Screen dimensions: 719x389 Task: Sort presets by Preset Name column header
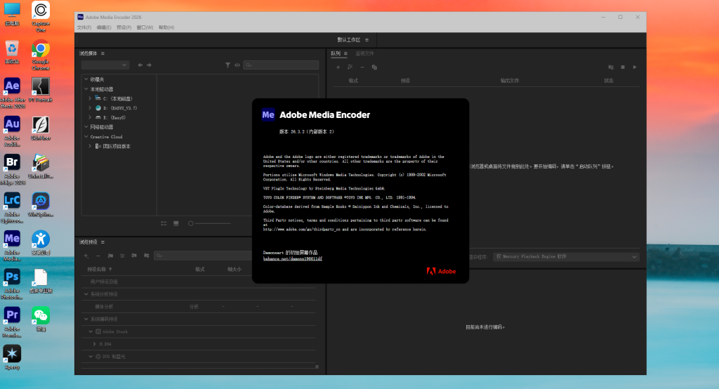97,269
